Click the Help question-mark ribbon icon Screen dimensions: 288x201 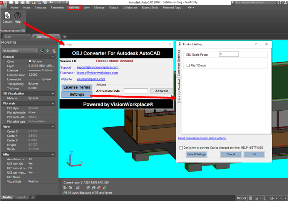coord(18,15)
